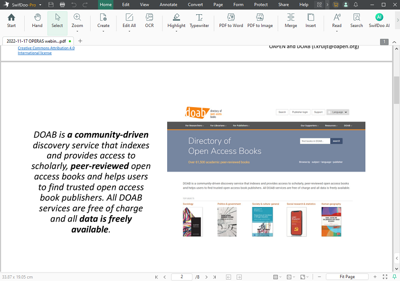
Task: Open the scan/grid icon beside Help
Action: click(319, 5)
